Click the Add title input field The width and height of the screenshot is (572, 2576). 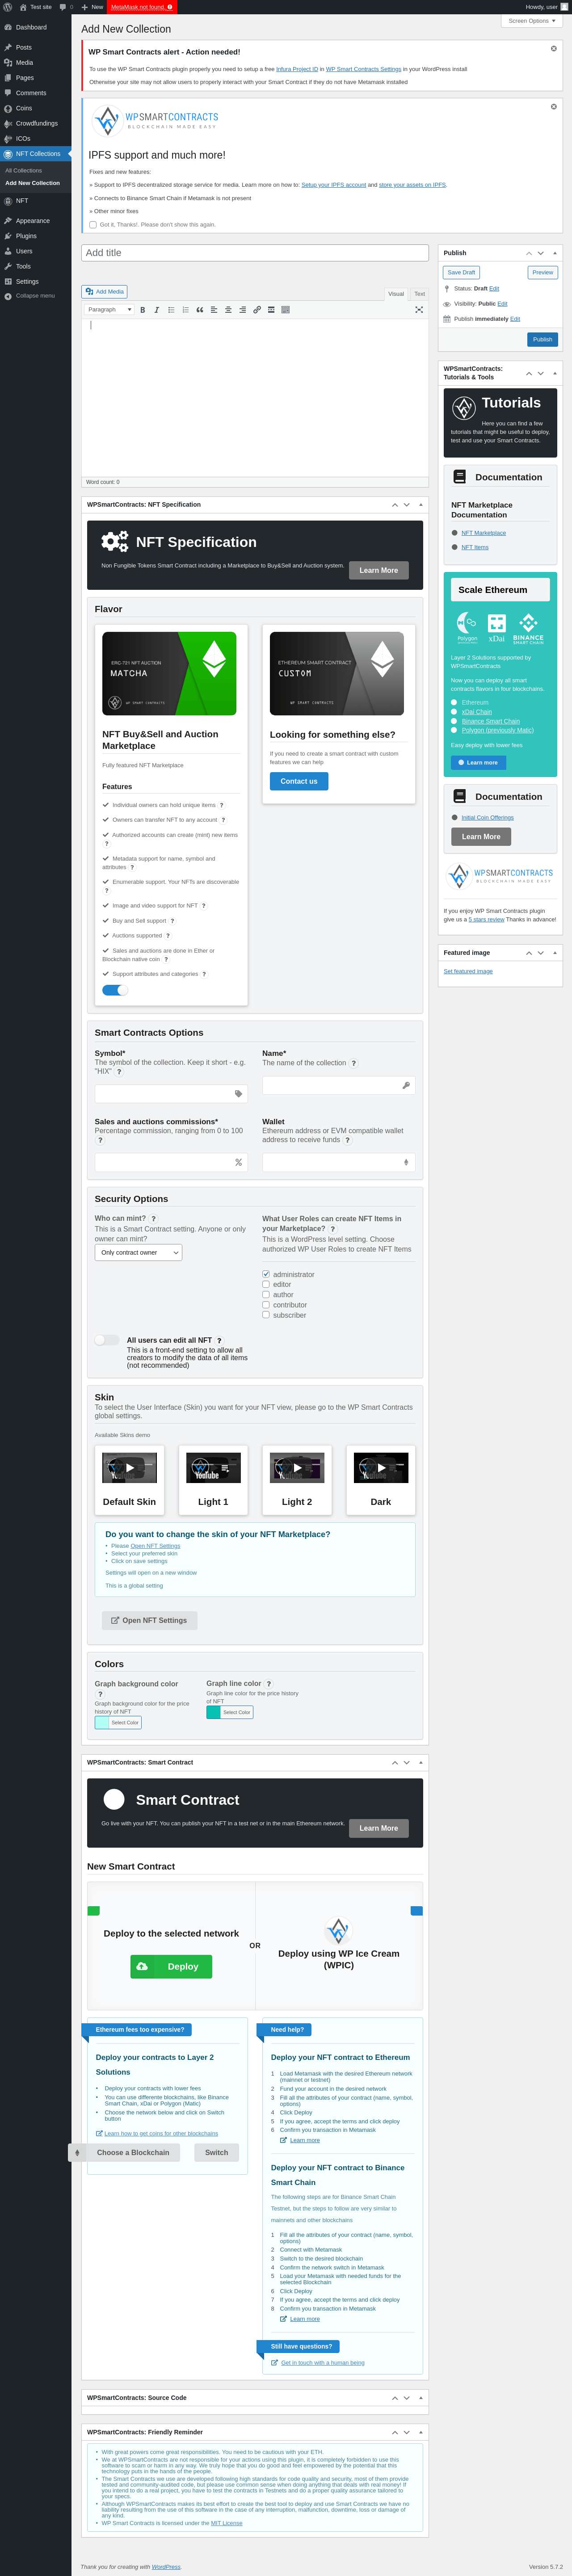click(255, 253)
